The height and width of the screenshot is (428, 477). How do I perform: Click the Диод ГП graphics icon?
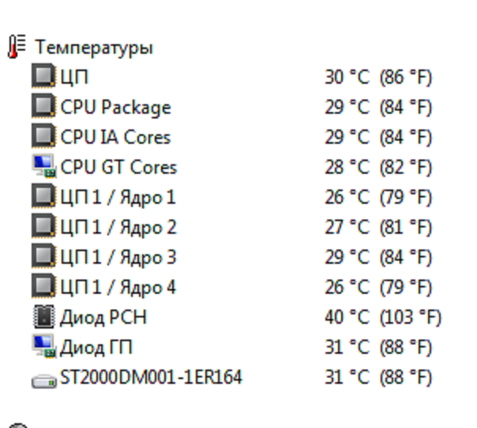pyautogui.click(x=43, y=347)
